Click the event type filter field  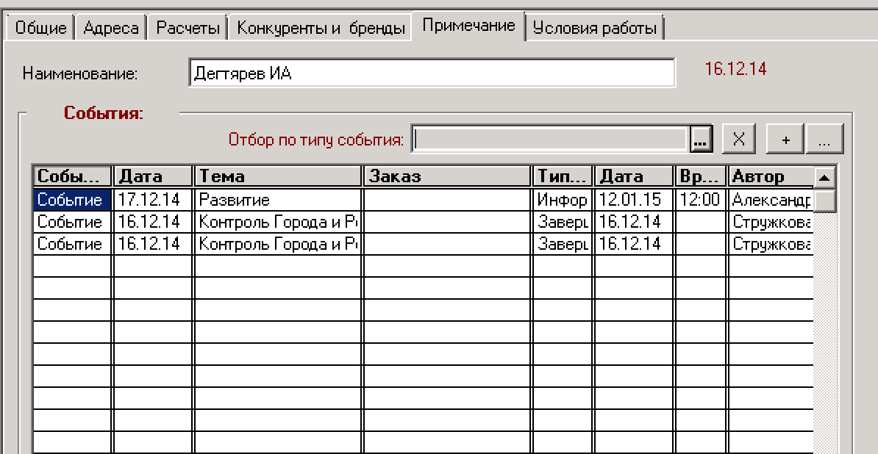pos(552,139)
